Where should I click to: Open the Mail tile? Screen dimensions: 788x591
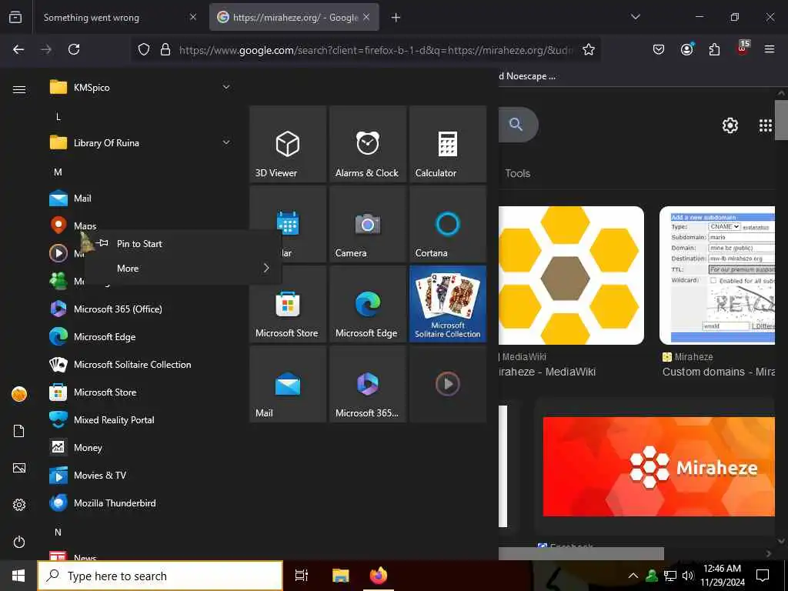[x=288, y=384]
